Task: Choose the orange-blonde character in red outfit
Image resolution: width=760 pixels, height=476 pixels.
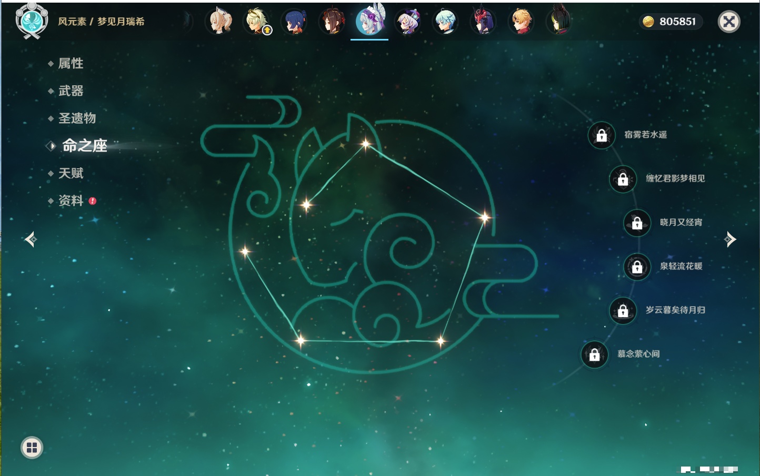Action: (x=521, y=22)
